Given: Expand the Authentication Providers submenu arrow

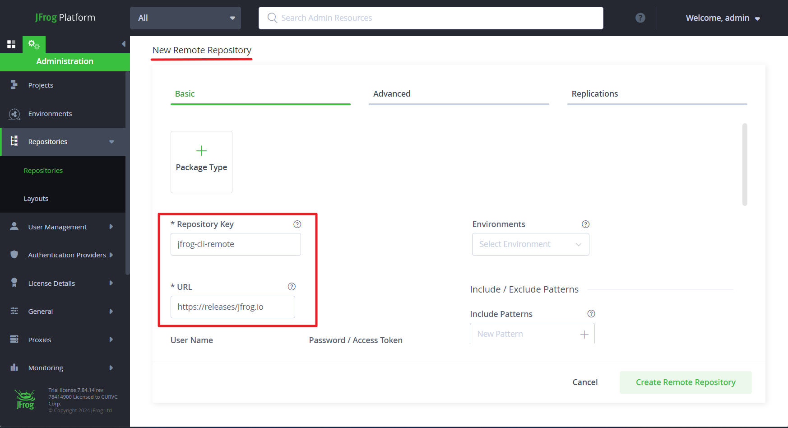Looking at the screenshot, I should pyautogui.click(x=111, y=255).
